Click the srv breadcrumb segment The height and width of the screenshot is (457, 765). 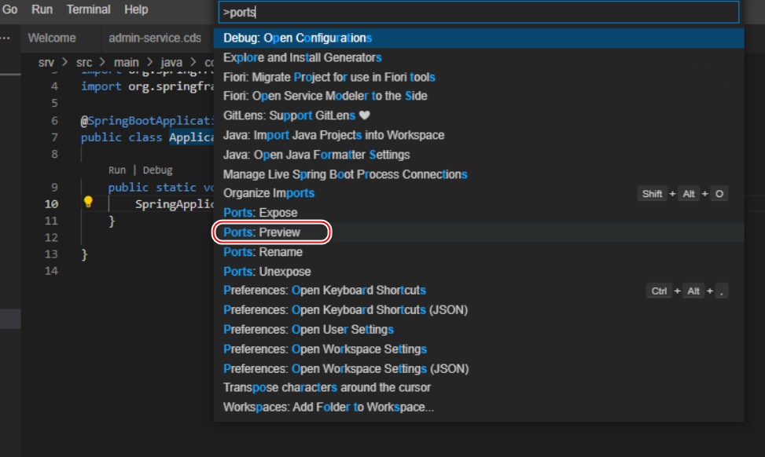[46, 63]
